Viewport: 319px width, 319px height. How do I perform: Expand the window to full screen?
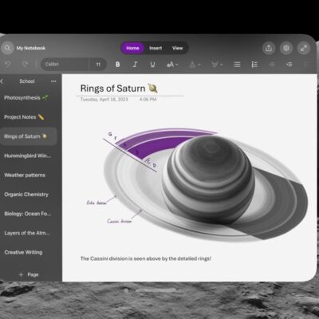point(304,48)
